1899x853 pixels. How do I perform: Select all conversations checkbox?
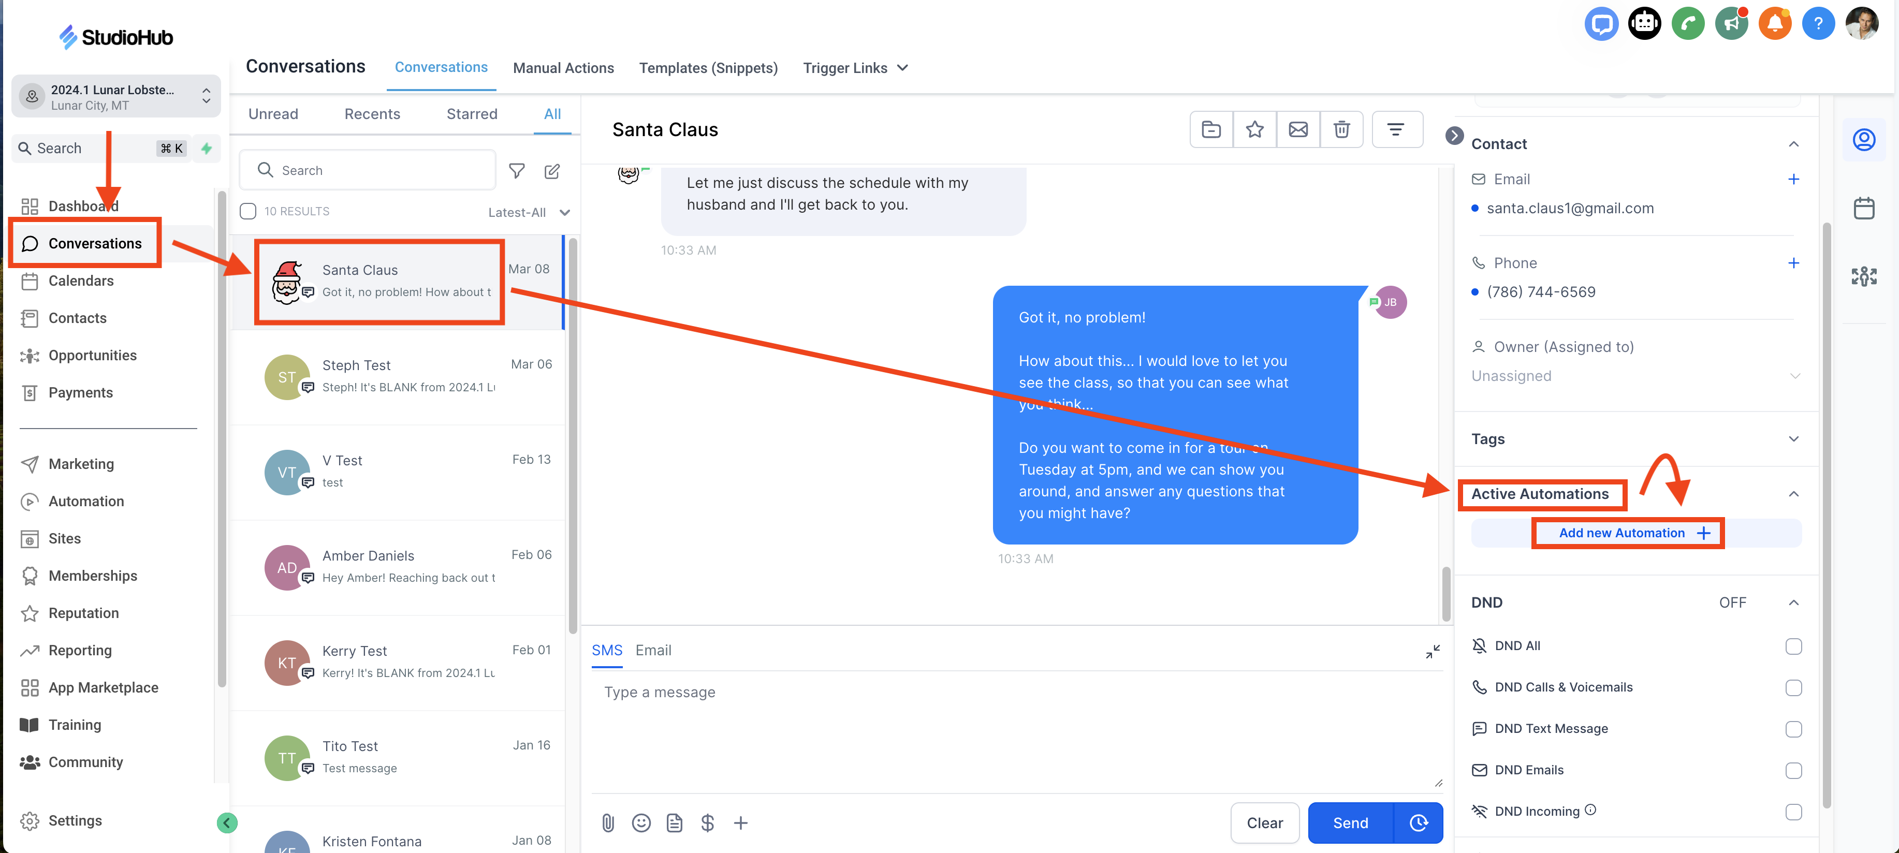pyautogui.click(x=249, y=212)
